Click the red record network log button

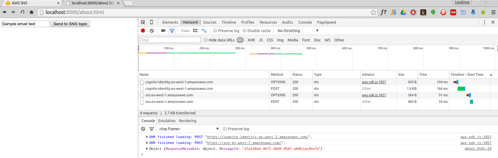click(x=143, y=31)
